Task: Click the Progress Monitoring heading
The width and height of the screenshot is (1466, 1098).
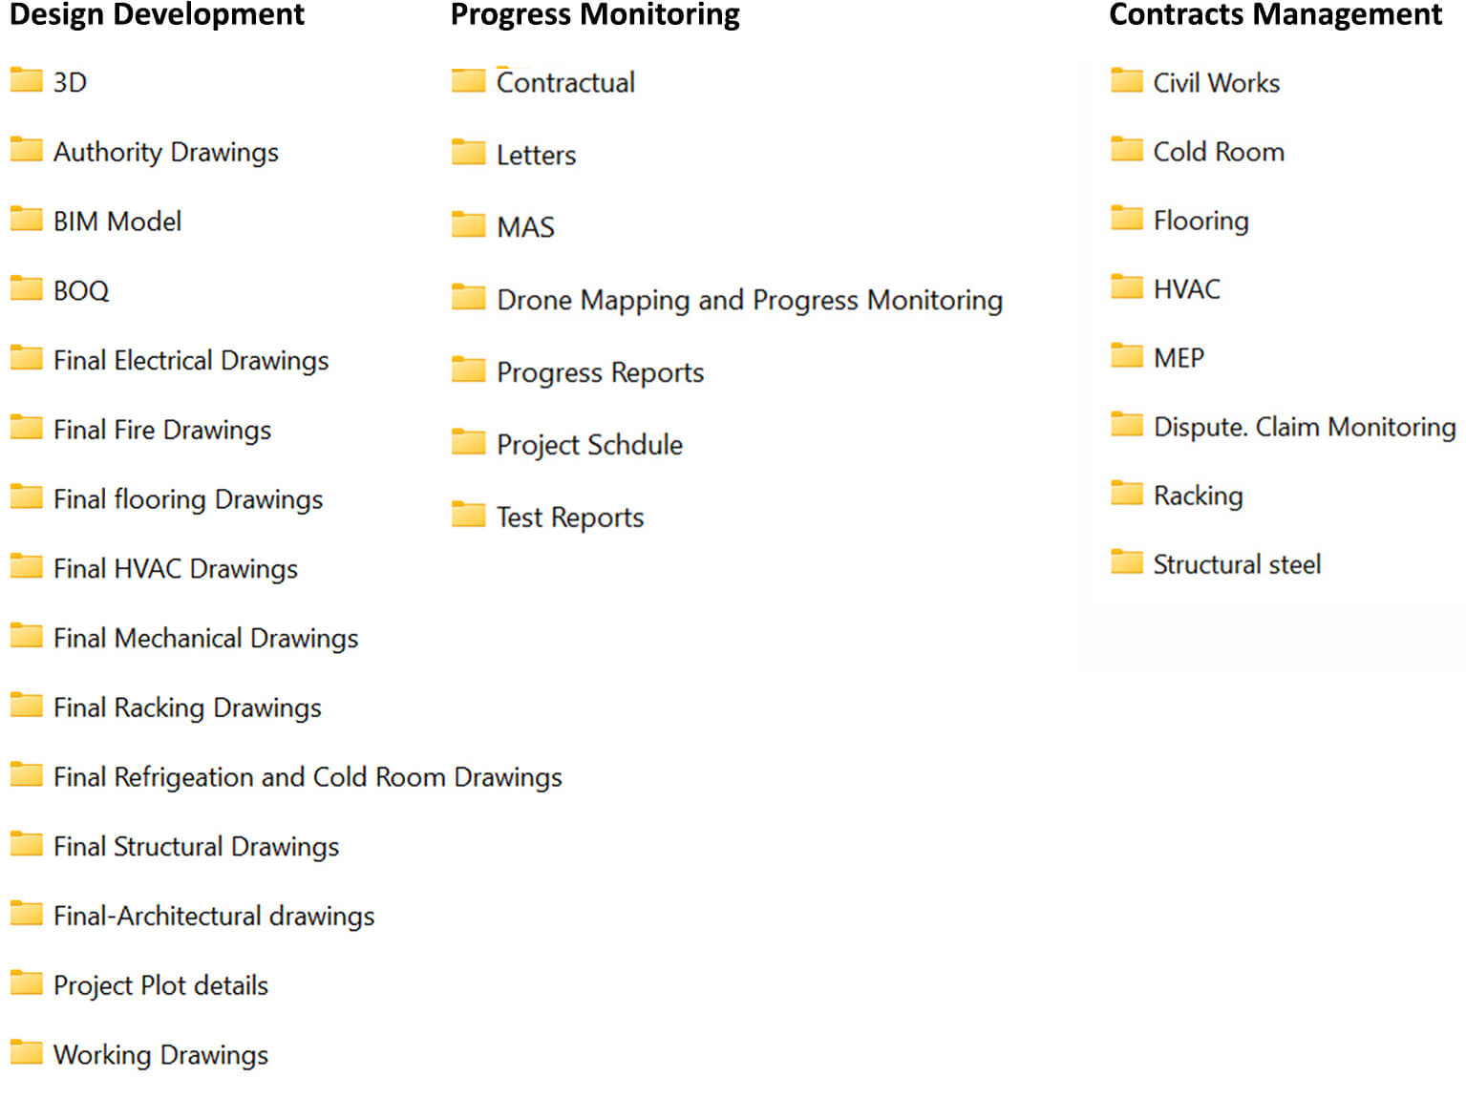Action: click(x=595, y=14)
